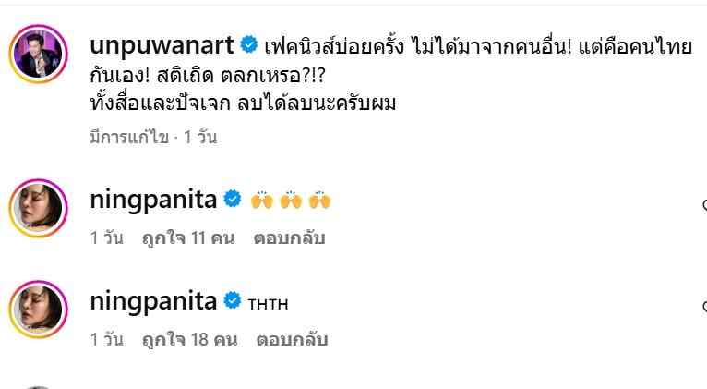
Task: Click the first raised-hands emoji in the comment
Action: [262, 200]
